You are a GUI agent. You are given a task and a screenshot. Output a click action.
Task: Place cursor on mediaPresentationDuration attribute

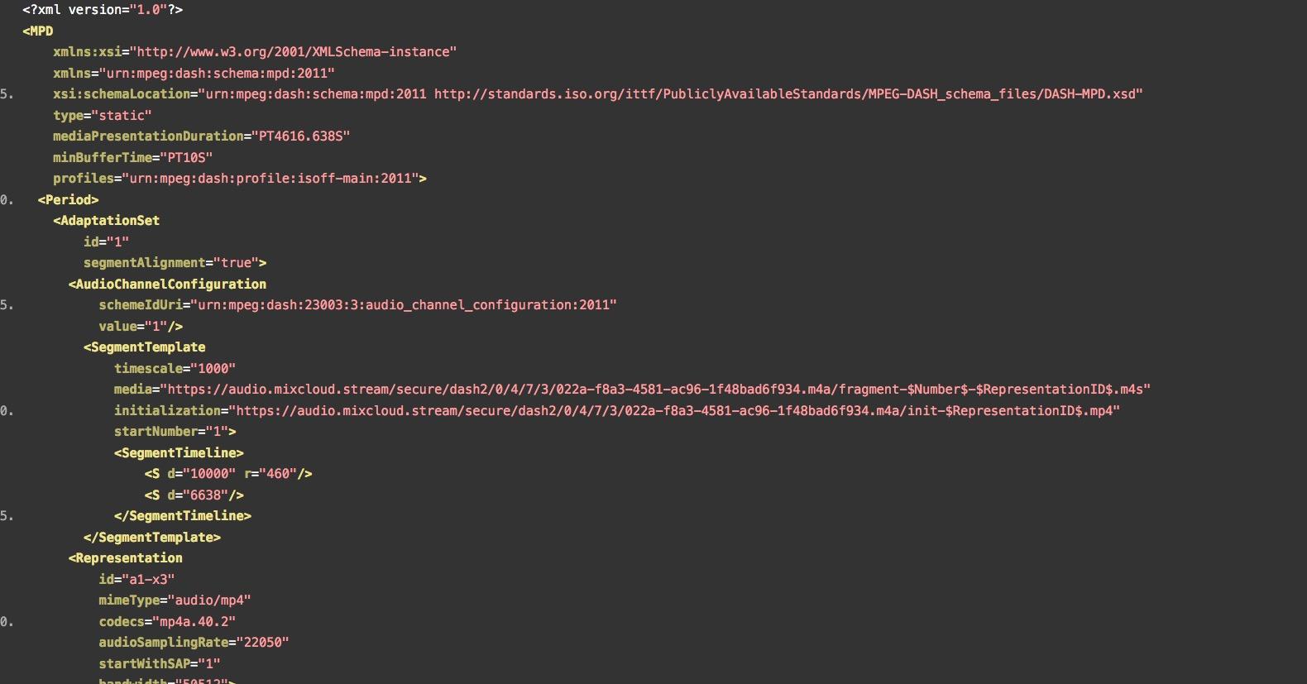coord(149,136)
